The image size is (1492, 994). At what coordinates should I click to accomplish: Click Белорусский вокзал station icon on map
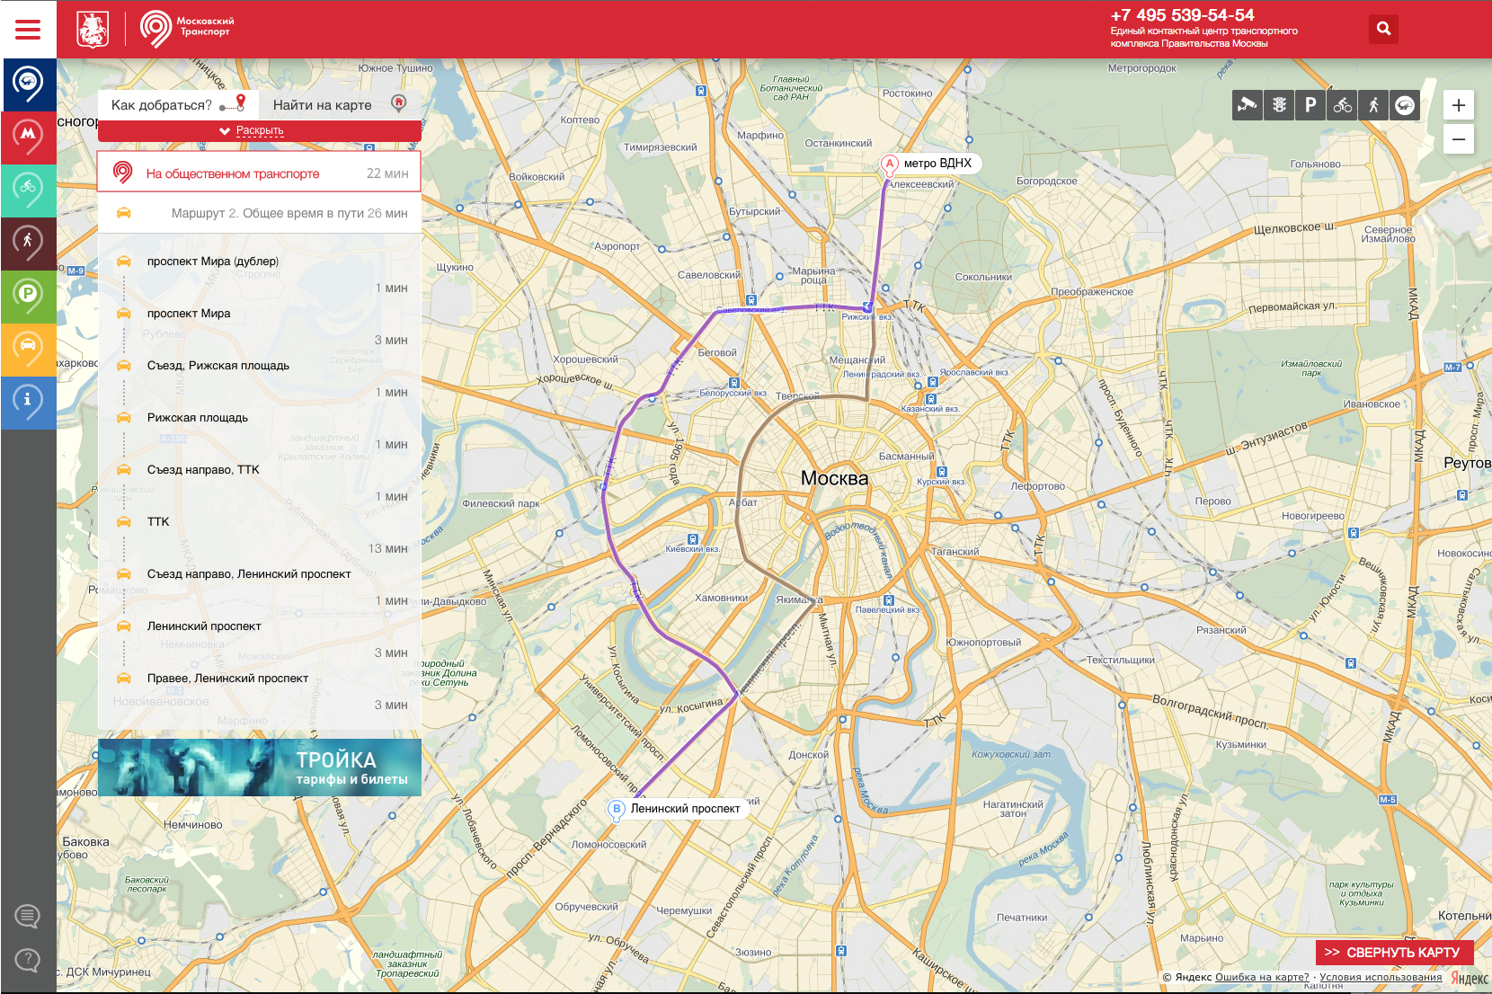click(734, 383)
